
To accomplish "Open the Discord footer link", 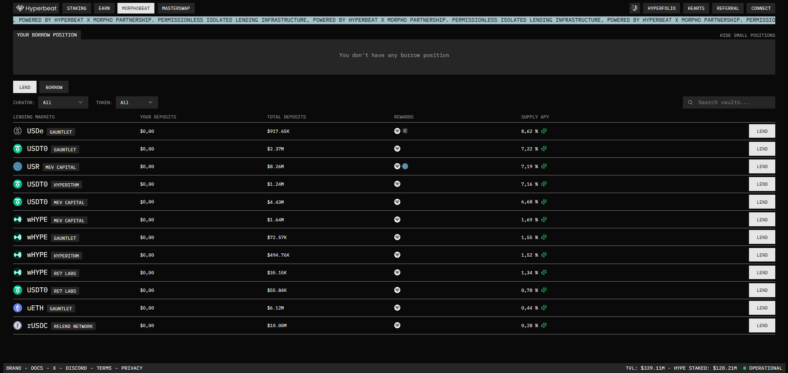I will pyautogui.click(x=76, y=368).
